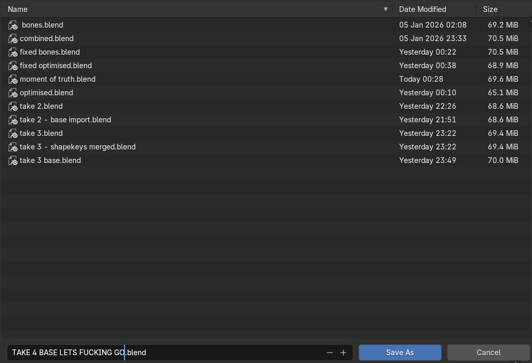Click the Yesterday 23:49 date cell
This screenshot has width=532, height=363.
[x=427, y=161]
